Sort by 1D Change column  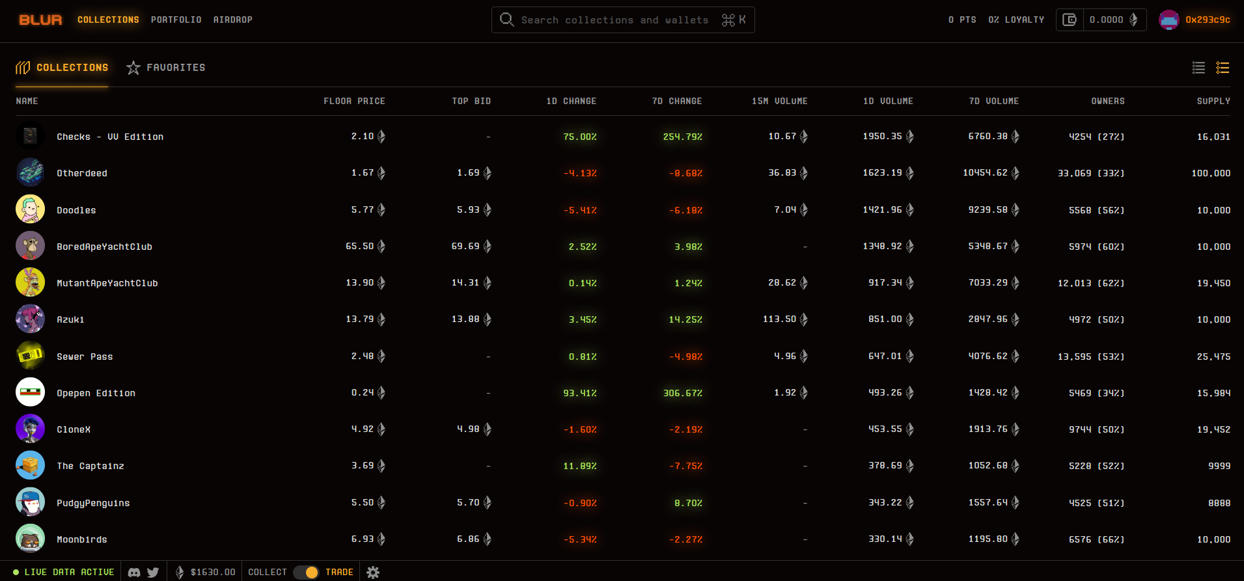(x=571, y=101)
